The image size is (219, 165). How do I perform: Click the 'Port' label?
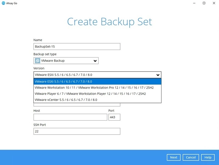111,111
